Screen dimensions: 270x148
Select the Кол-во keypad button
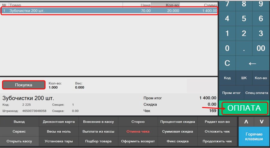pyautogui.click(x=261, y=78)
